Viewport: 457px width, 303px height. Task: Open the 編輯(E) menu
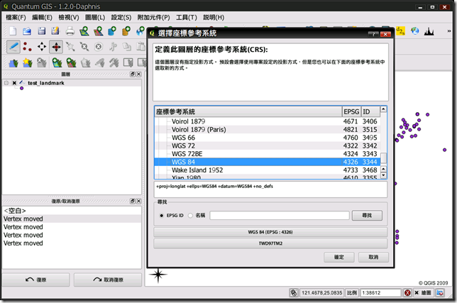[42, 18]
